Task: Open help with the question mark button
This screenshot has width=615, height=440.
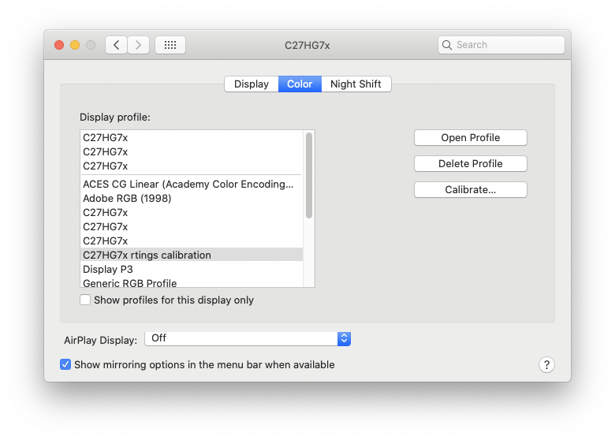Action: 546,365
